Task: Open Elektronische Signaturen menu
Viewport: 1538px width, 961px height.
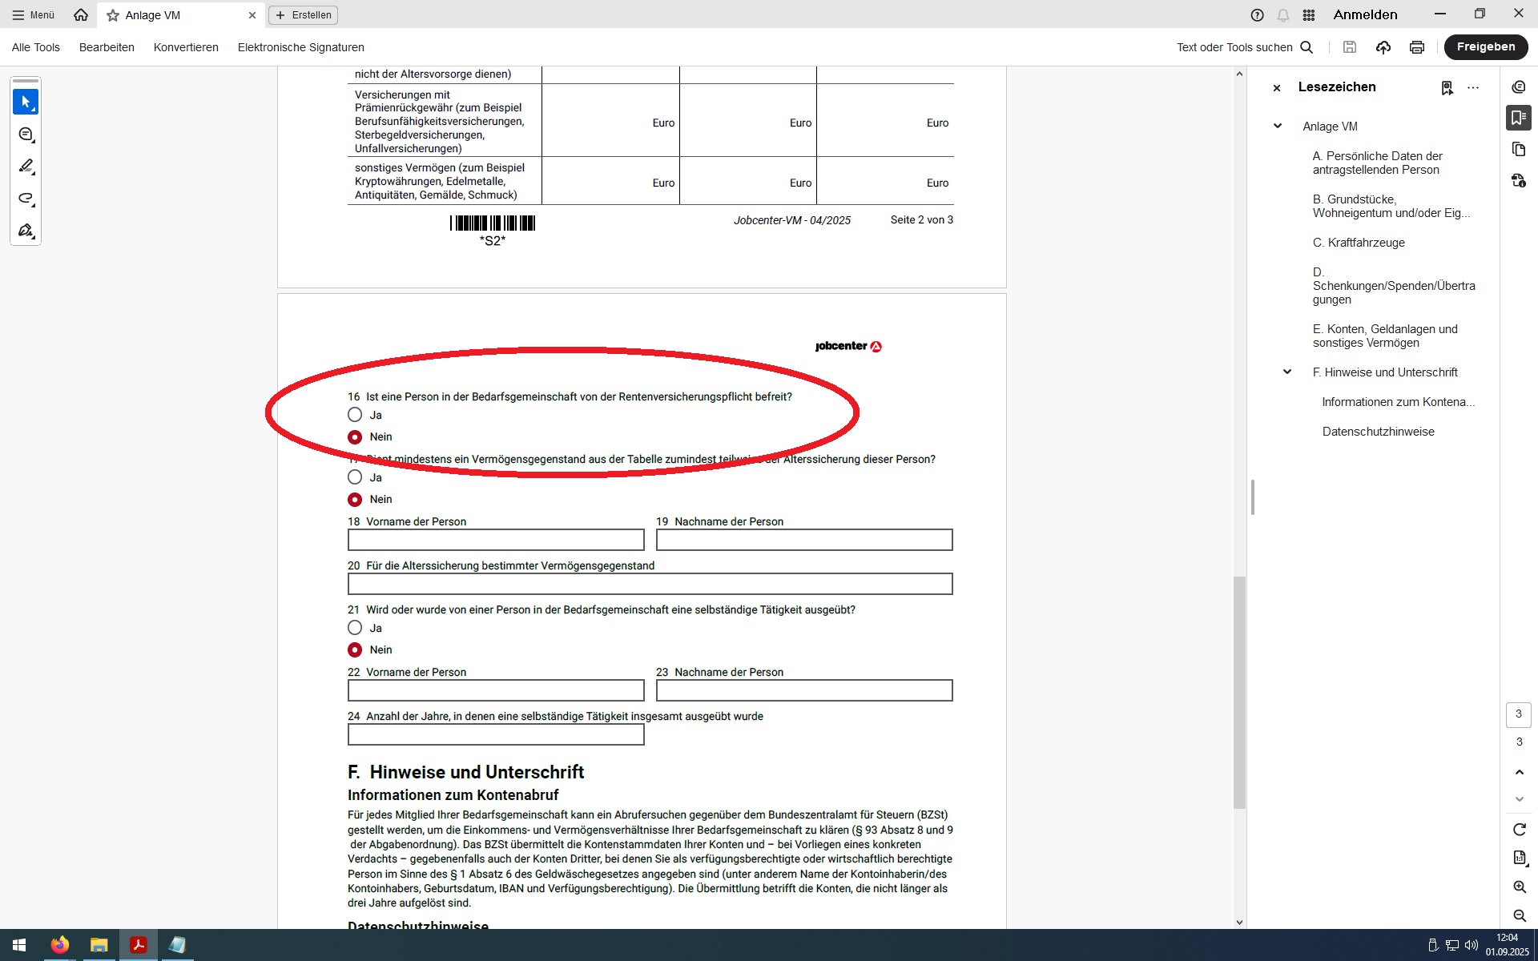Action: (x=300, y=47)
